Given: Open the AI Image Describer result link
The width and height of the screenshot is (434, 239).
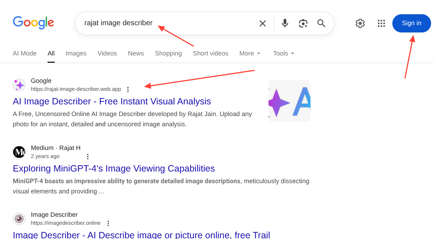Looking at the screenshot, I should click(112, 101).
